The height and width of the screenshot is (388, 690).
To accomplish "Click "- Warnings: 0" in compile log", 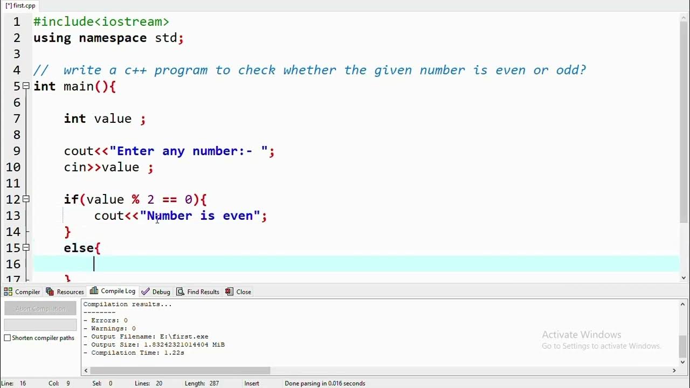I will tap(109, 328).
